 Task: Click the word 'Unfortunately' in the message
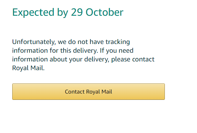coord(34,42)
